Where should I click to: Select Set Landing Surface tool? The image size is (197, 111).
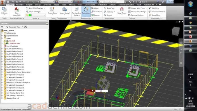click(77, 12)
